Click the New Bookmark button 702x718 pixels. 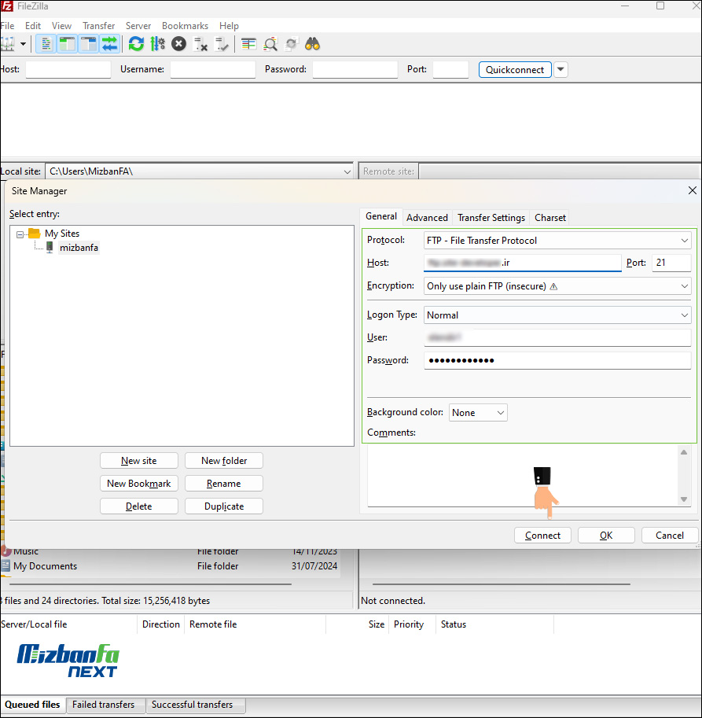138,484
